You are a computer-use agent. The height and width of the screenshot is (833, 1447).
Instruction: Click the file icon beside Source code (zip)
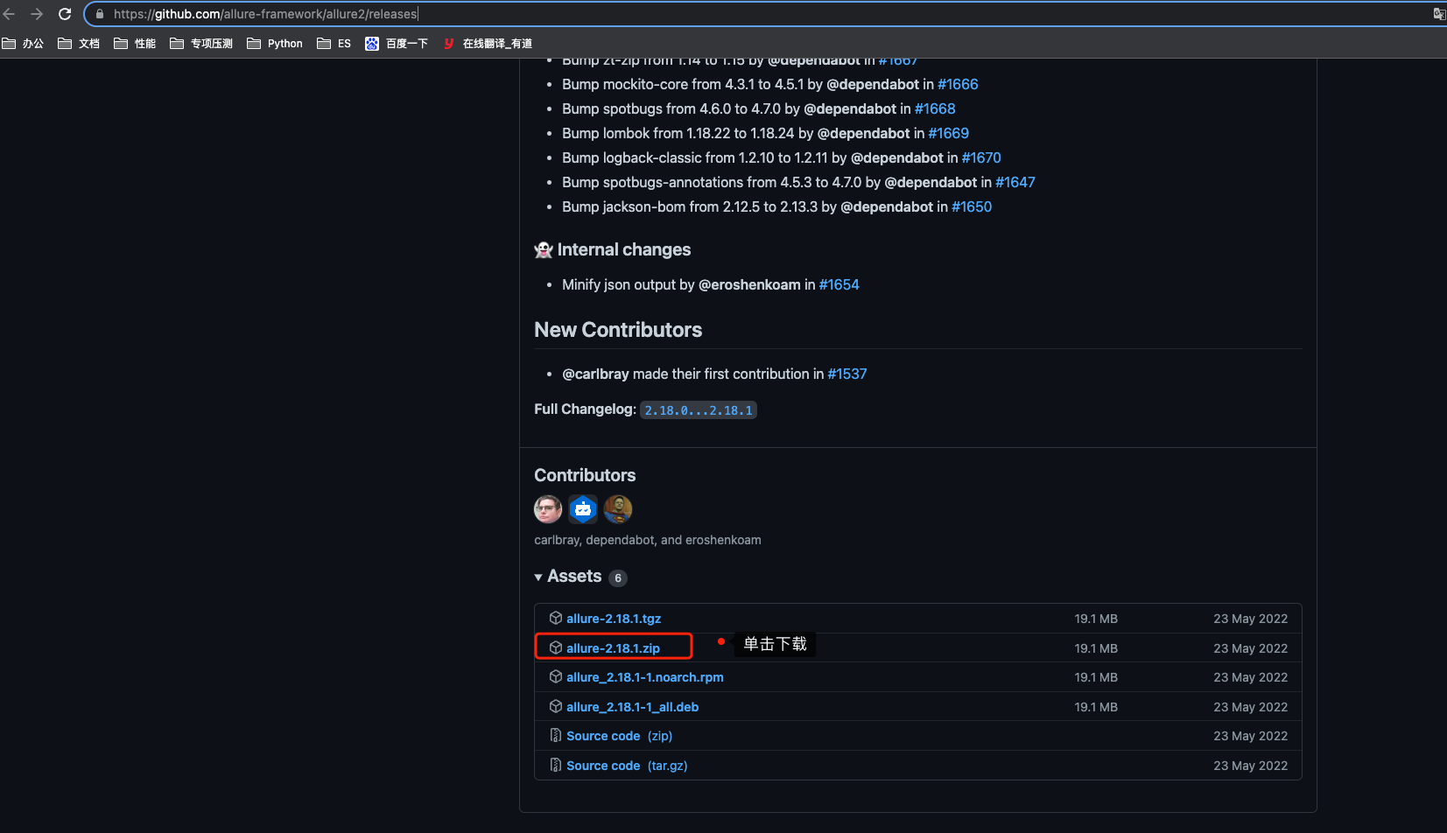pos(556,735)
